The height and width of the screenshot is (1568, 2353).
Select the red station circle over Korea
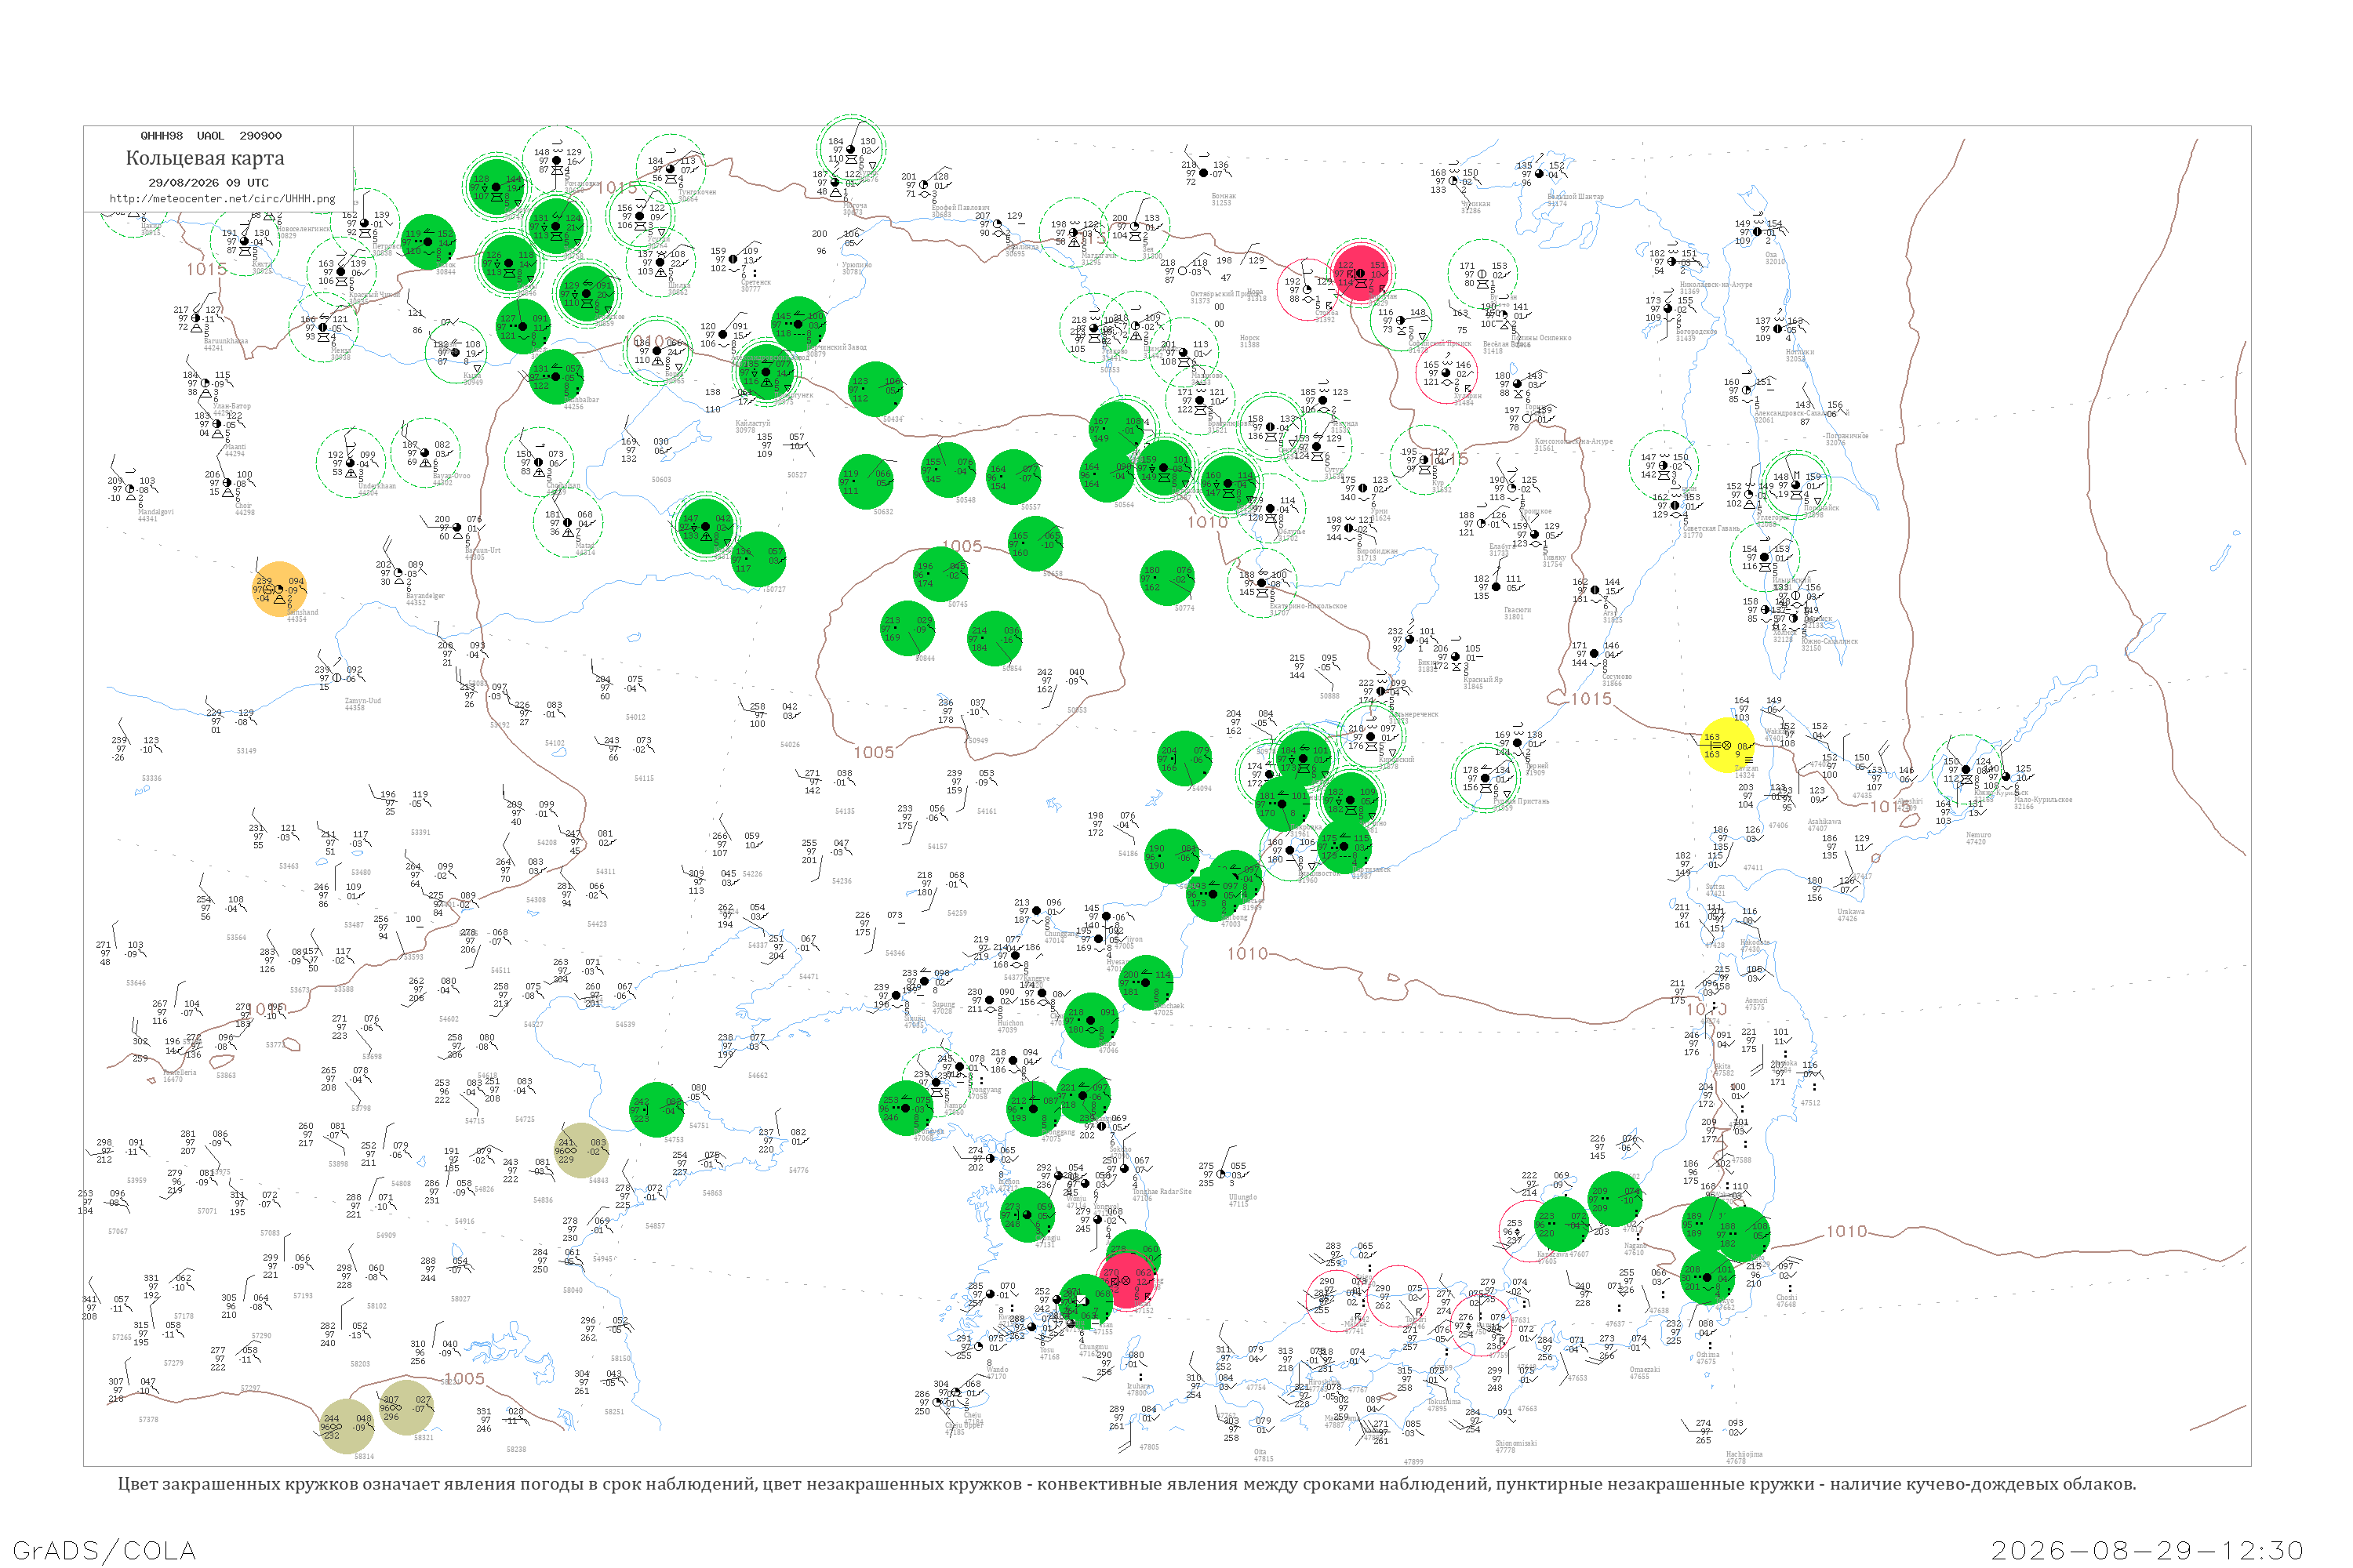1126,1281
